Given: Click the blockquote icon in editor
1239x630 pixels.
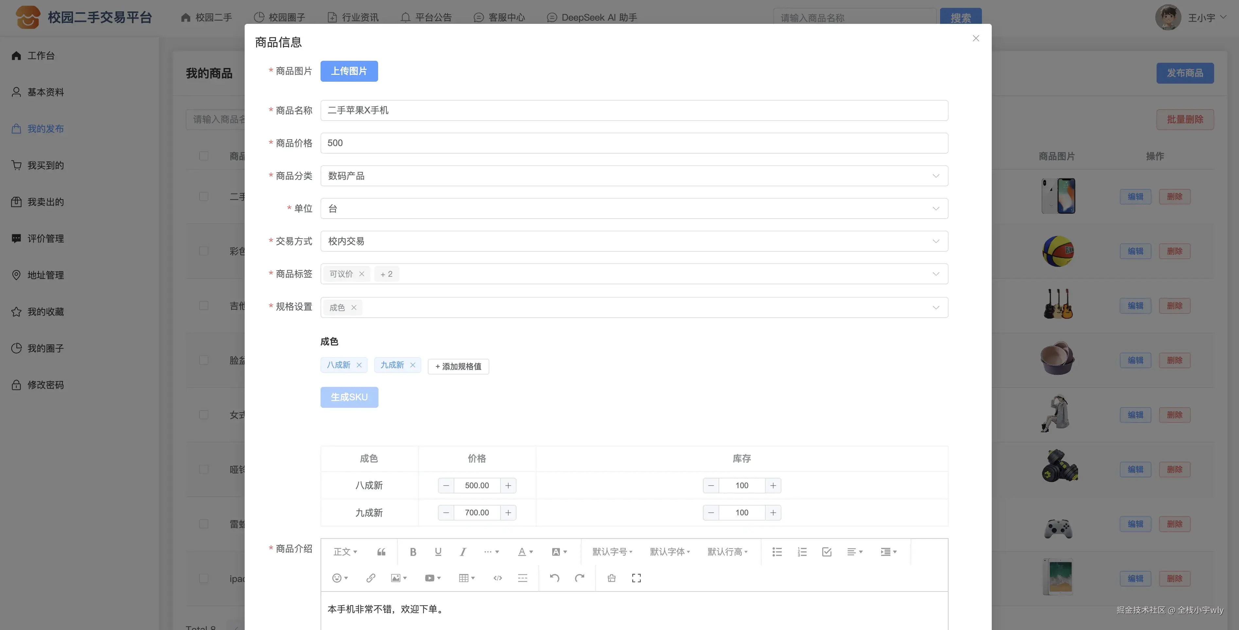Looking at the screenshot, I should pyautogui.click(x=381, y=552).
